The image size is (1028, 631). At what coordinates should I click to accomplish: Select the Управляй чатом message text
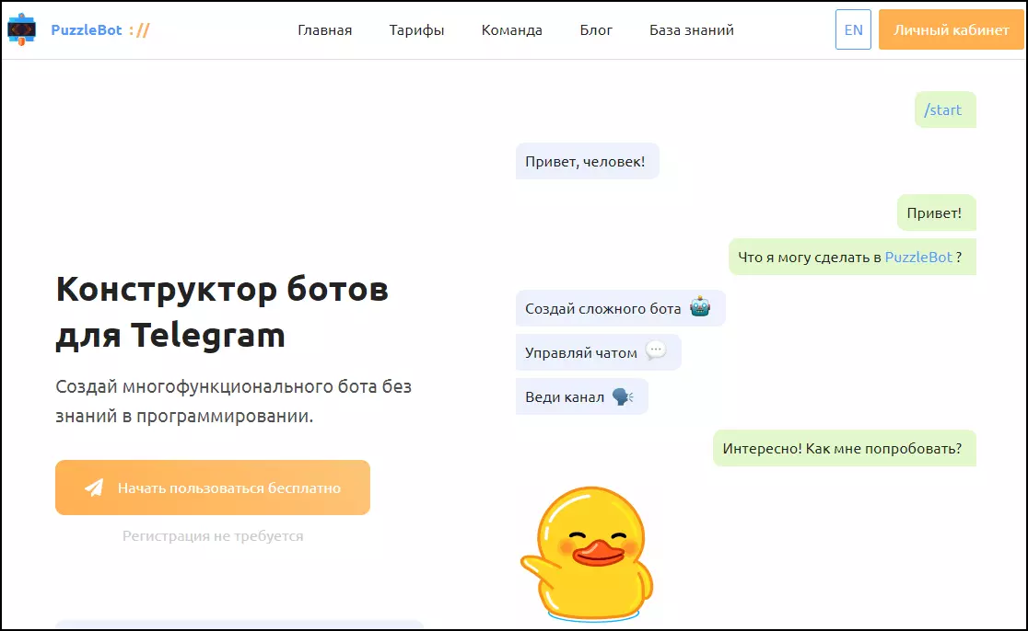pyautogui.click(x=581, y=353)
